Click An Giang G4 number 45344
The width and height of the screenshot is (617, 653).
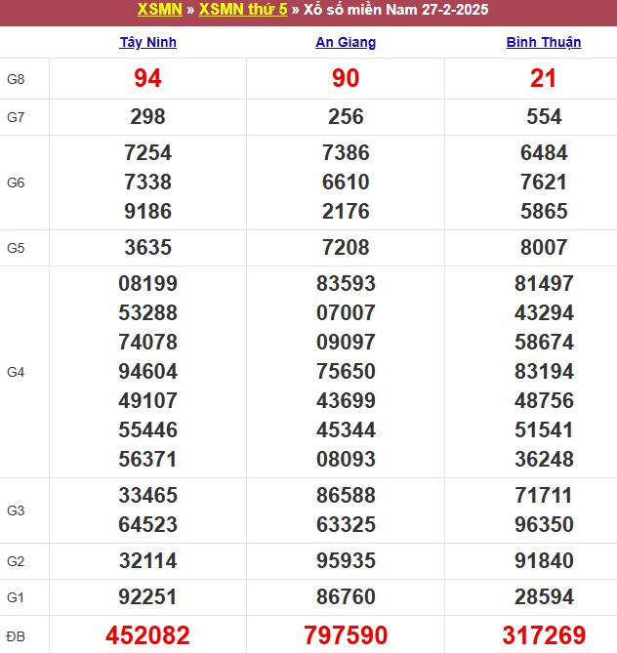(x=346, y=429)
